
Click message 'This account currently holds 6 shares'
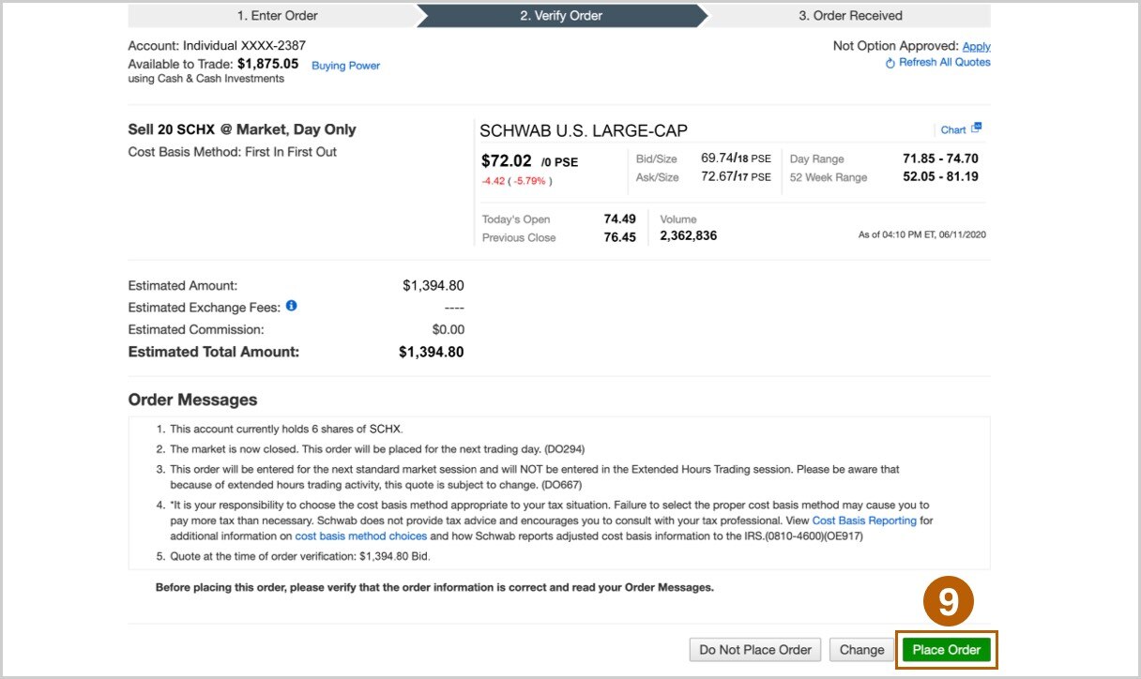286,429
